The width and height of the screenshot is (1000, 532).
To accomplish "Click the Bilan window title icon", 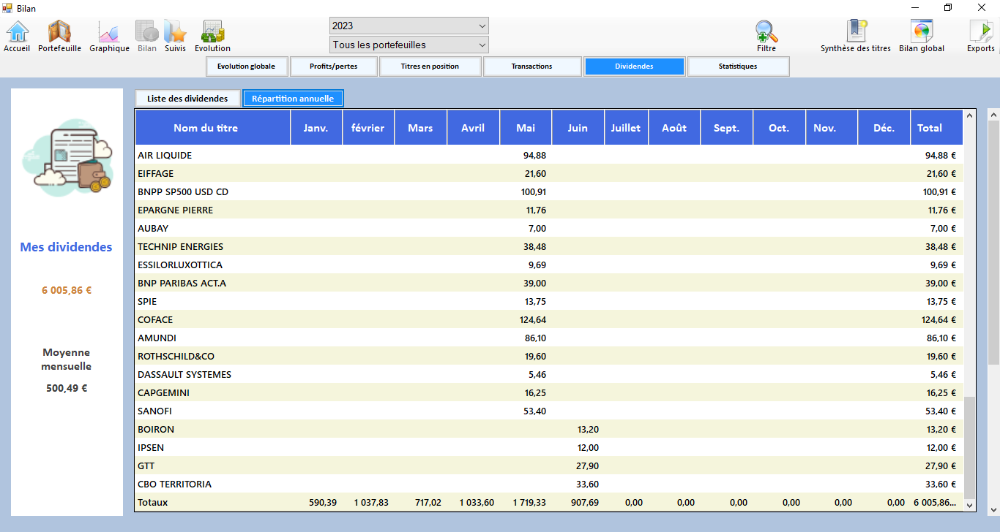I will tap(8, 8).
